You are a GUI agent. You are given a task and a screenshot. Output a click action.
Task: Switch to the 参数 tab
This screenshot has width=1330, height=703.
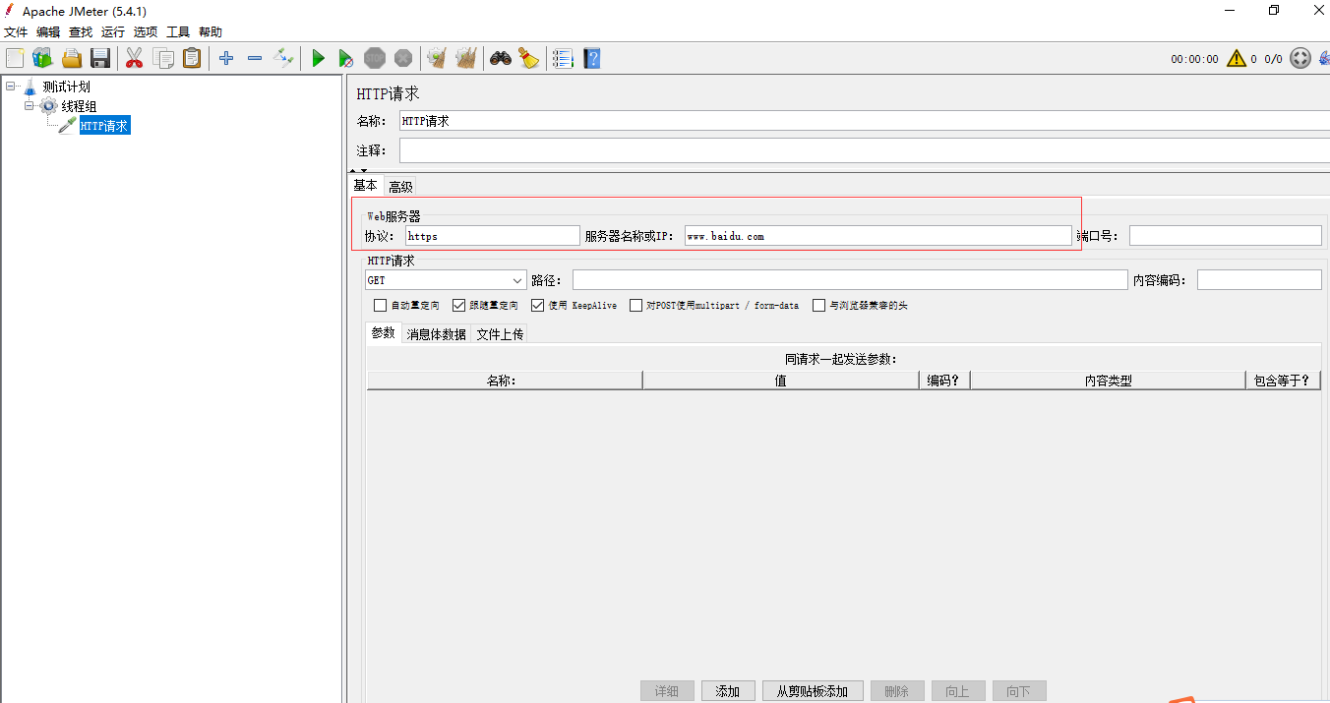point(383,333)
